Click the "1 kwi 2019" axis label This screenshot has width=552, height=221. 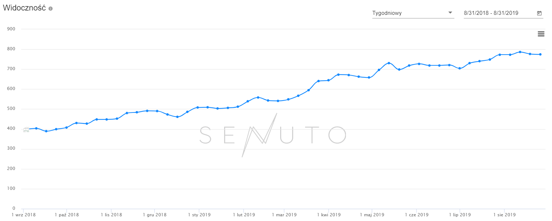click(328, 214)
